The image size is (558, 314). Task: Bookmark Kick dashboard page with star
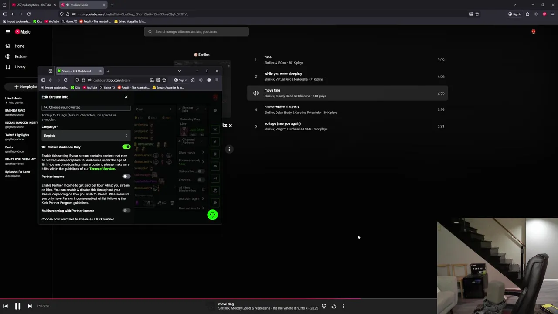point(164,80)
